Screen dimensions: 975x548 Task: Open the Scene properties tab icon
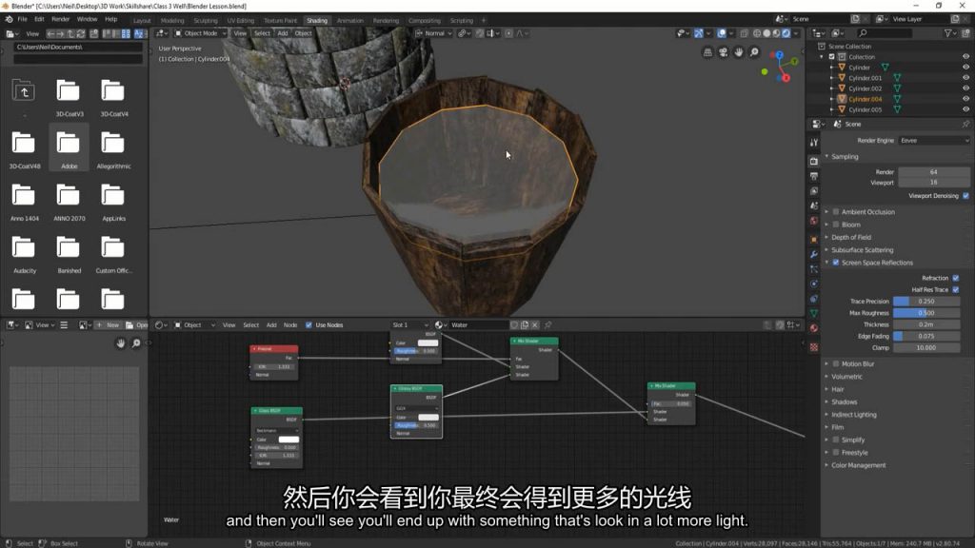pyautogui.click(x=814, y=205)
